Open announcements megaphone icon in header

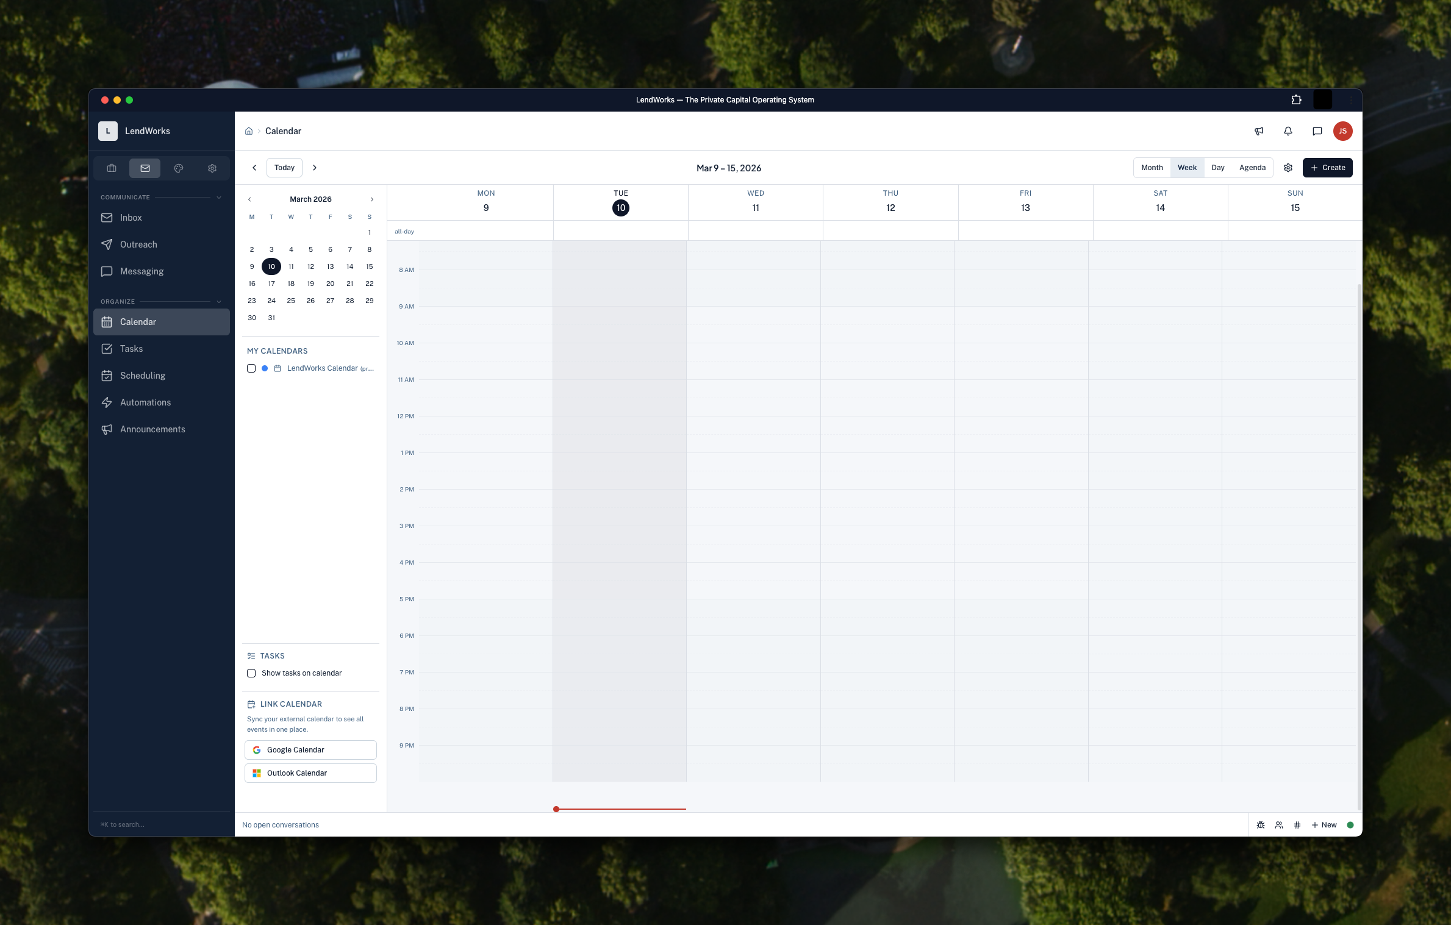(x=1258, y=131)
